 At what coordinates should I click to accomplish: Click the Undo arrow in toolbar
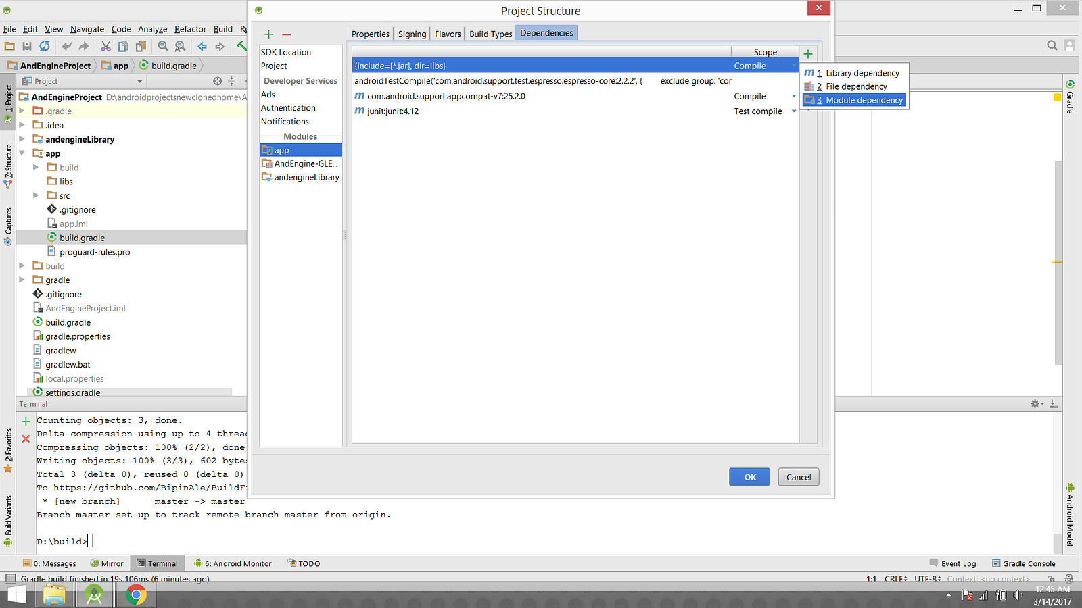click(66, 46)
